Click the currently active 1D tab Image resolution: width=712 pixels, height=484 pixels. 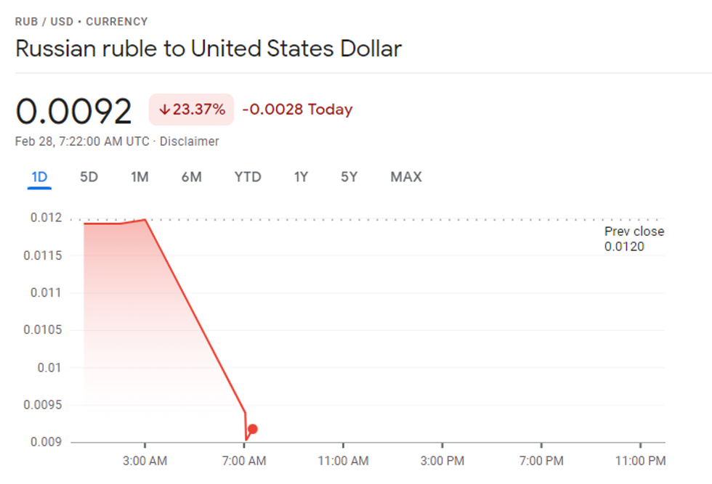pyautogui.click(x=39, y=176)
